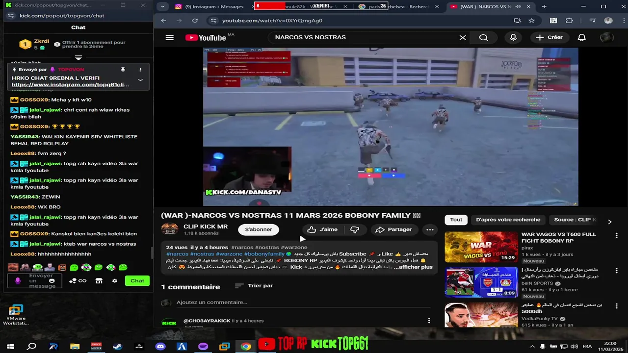The height and width of the screenshot is (353, 628).
Task: Click purple microphone icon in Kick chat
Action: coord(18,281)
